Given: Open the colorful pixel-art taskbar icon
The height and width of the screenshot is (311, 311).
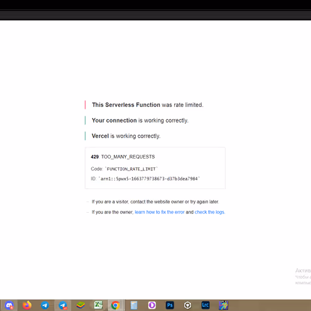Looking at the screenshot, I should 223,305.
